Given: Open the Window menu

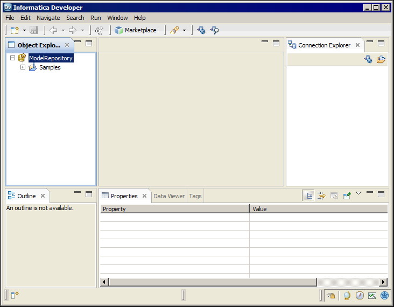Looking at the screenshot, I should [117, 18].
